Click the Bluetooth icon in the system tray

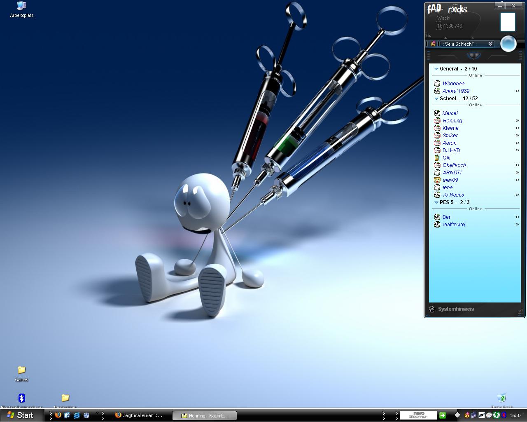504,415
